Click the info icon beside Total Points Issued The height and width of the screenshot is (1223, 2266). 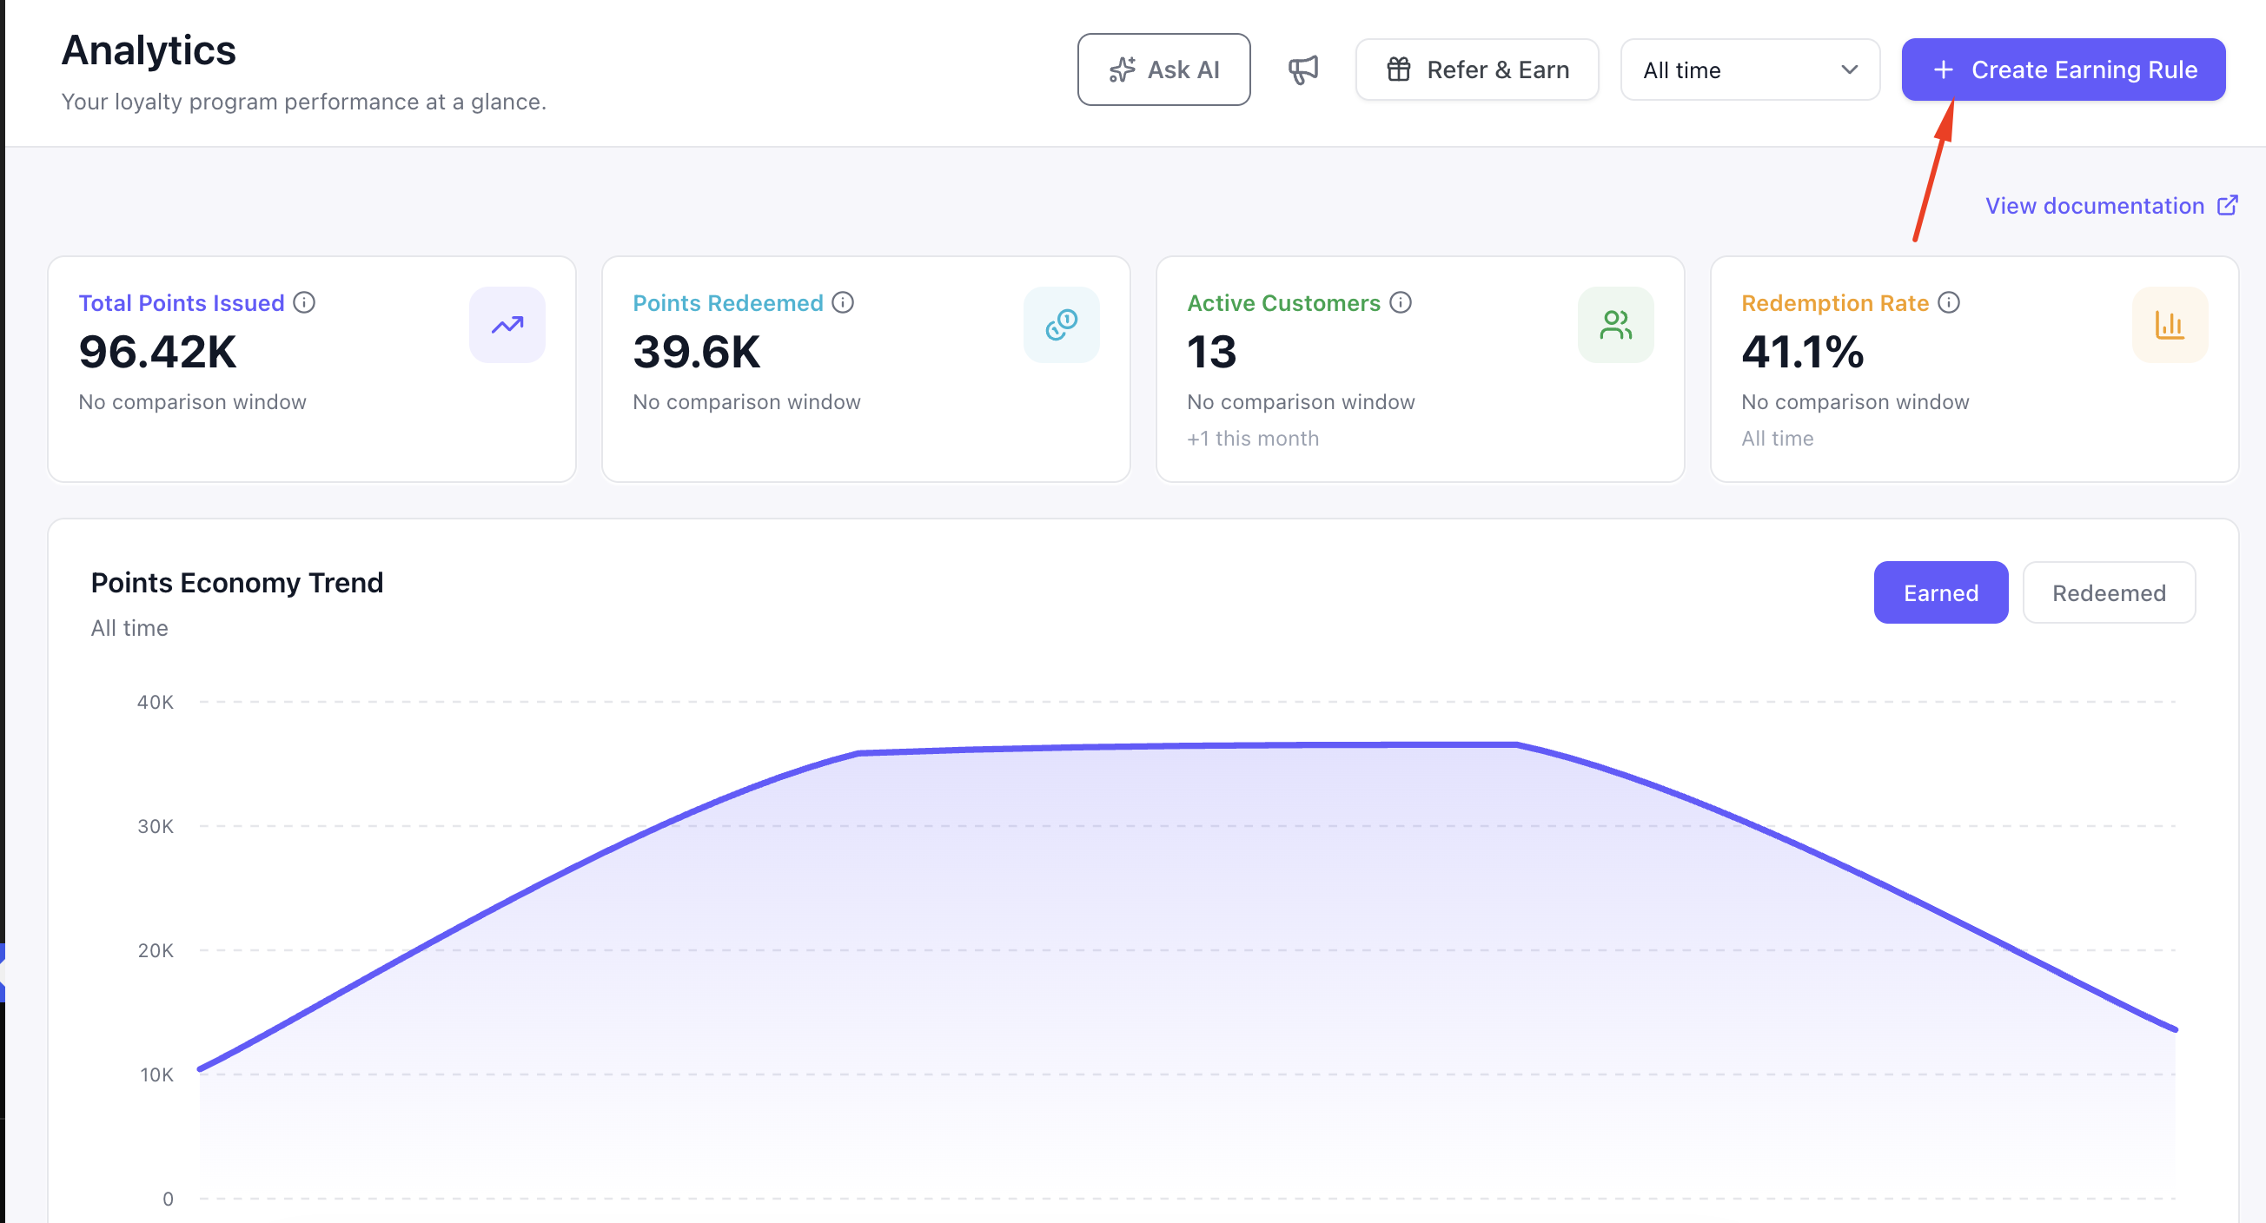pyautogui.click(x=304, y=302)
